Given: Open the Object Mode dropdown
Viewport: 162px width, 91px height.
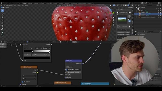Looking at the screenshot, I should (x=9, y=5).
